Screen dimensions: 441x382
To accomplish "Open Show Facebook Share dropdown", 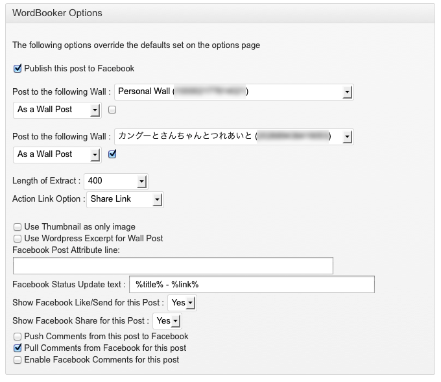I will (167, 321).
